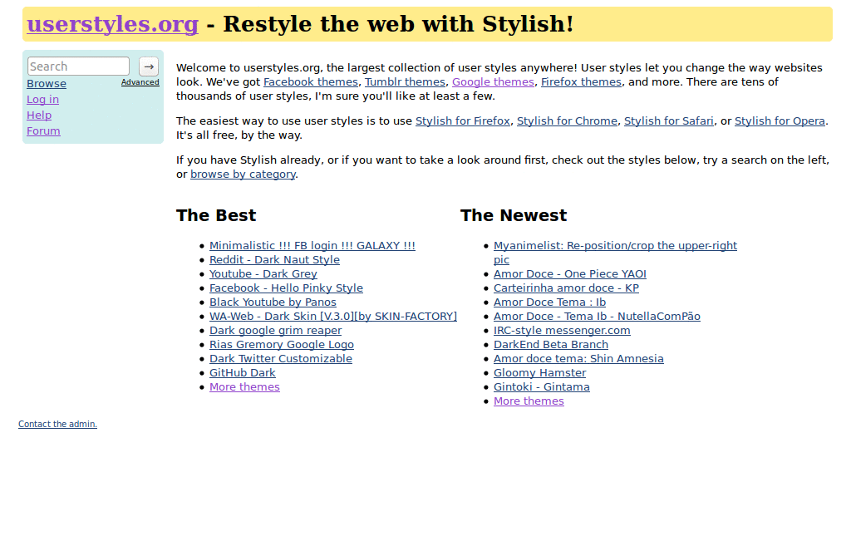Open the Advanced search link
This screenshot has width=851, height=536.
click(140, 82)
